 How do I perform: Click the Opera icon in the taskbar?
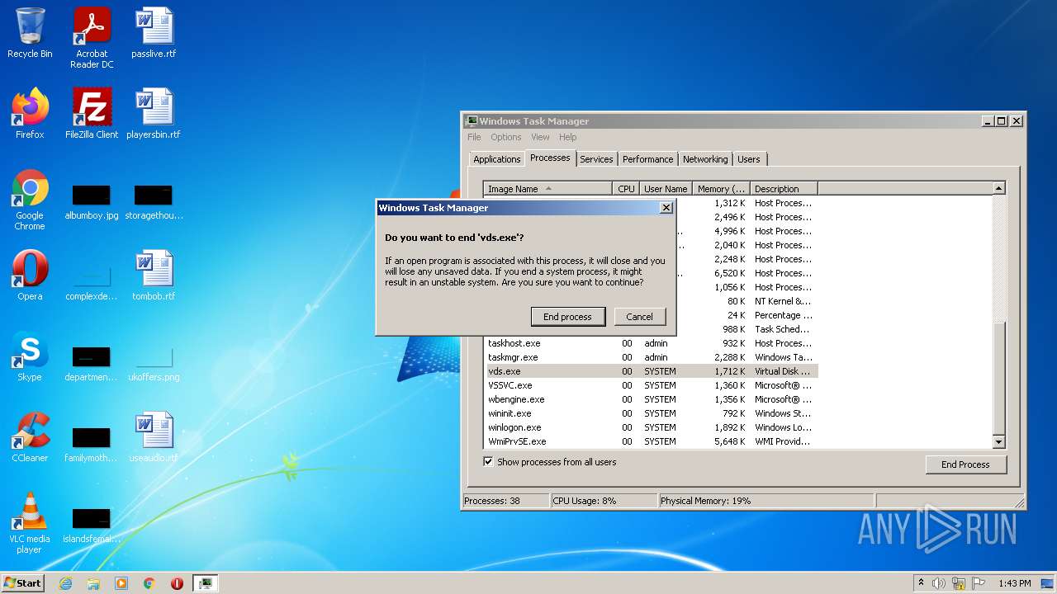click(177, 583)
